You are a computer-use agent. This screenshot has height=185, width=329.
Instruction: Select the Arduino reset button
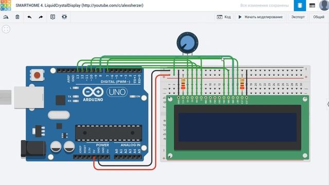coord(37,75)
